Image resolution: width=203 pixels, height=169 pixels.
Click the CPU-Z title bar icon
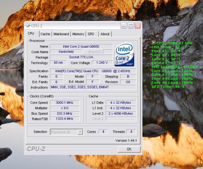point(28,26)
